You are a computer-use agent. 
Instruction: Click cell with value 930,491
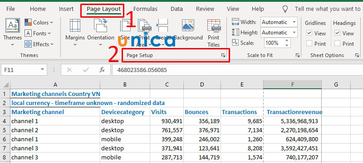coord(167,121)
